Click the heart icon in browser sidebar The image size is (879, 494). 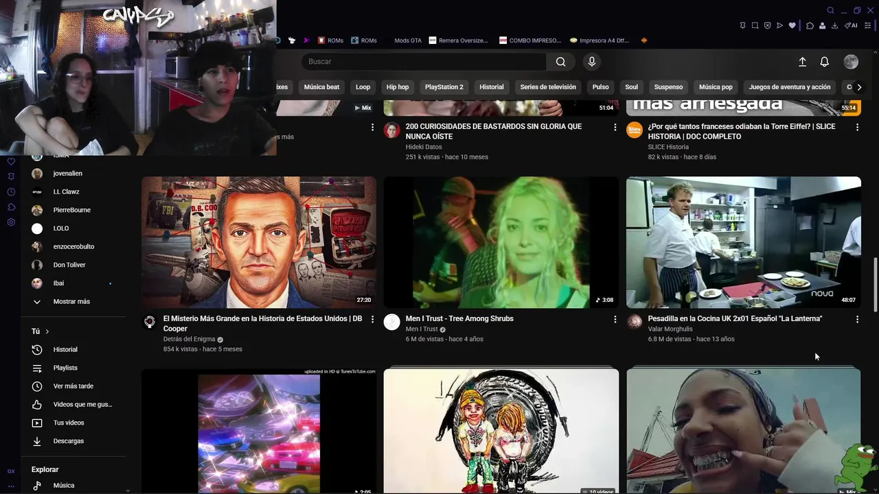tap(11, 162)
